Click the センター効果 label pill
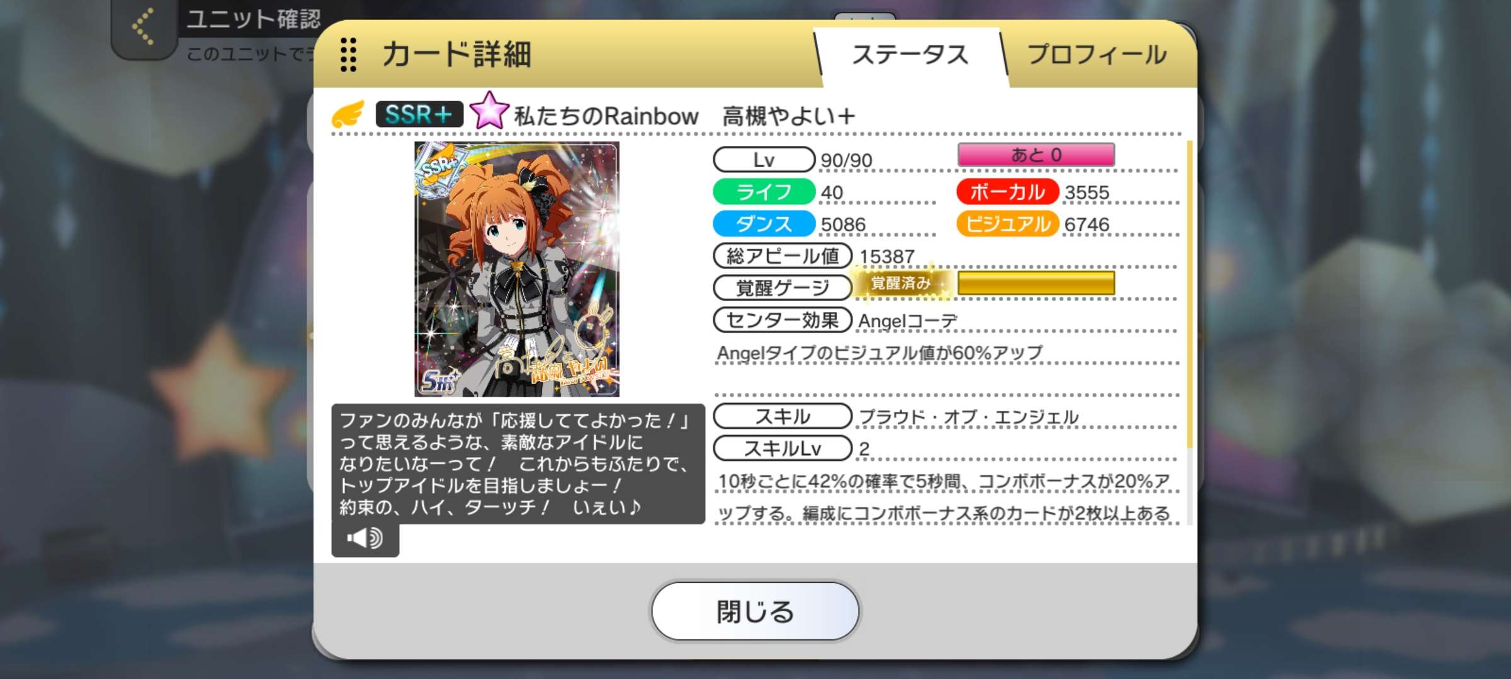Viewport: 1511px width, 679px height. pos(783,320)
